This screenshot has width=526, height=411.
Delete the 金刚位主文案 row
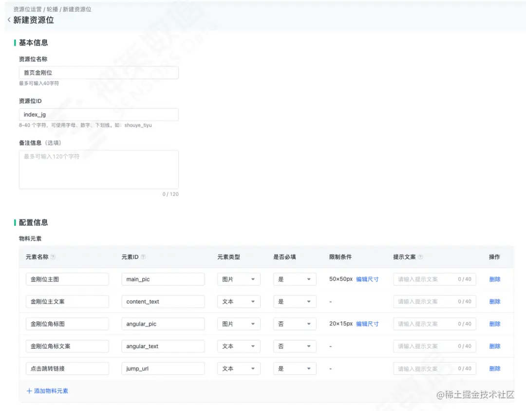coord(494,301)
